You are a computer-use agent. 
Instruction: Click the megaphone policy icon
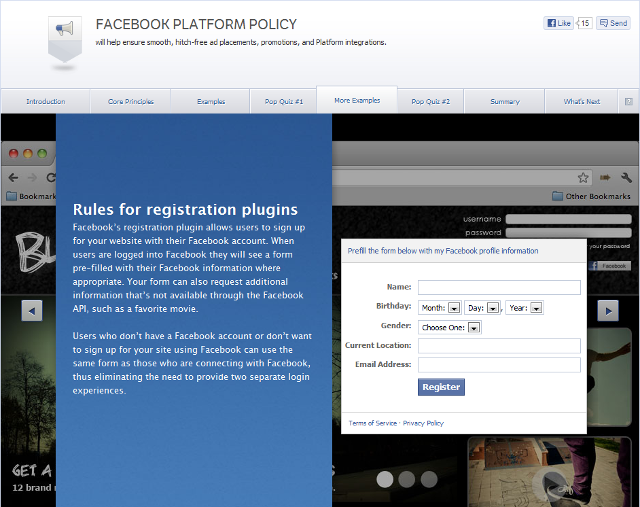coord(65,40)
